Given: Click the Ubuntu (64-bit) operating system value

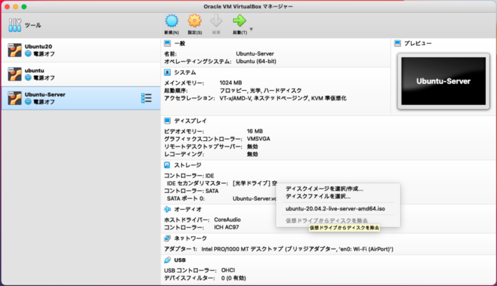Looking at the screenshot, I should [x=256, y=61].
